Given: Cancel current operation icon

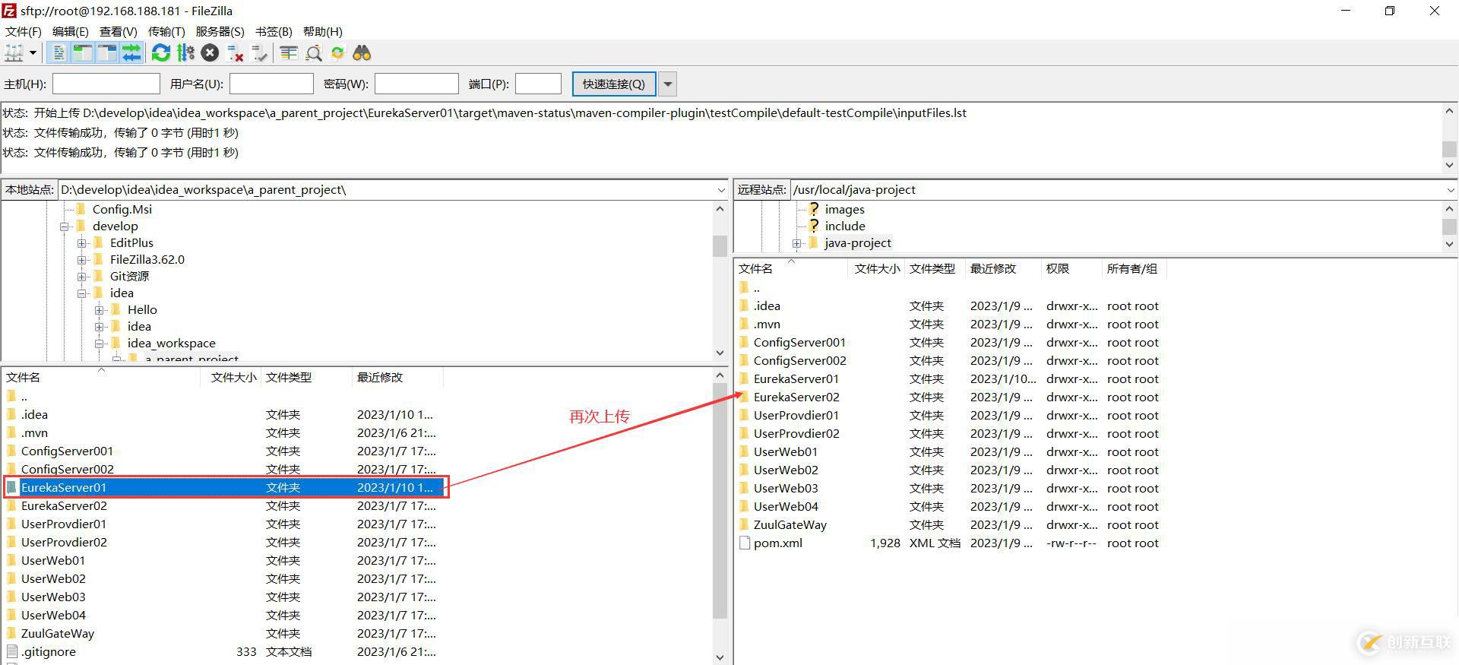Looking at the screenshot, I should (x=210, y=53).
